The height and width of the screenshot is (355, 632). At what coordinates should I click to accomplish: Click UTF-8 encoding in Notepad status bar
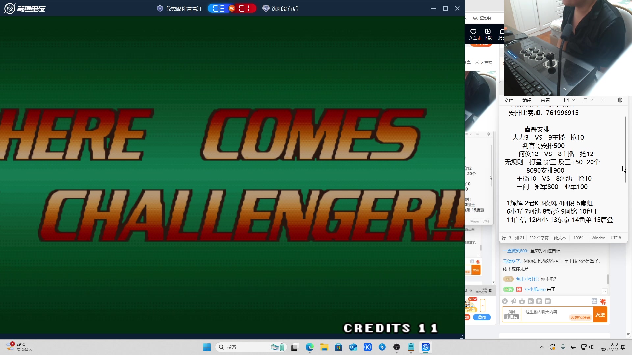pyautogui.click(x=616, y=238)
